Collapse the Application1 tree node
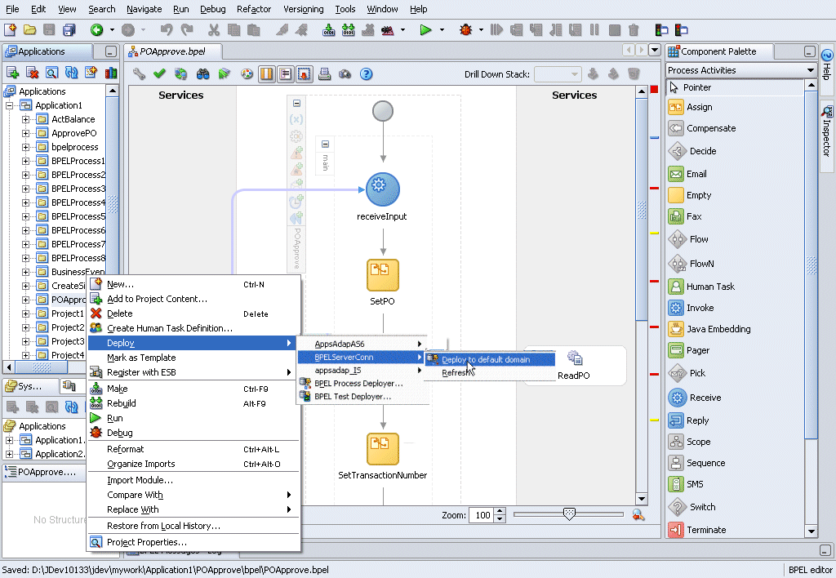 [x=9, y=105]
